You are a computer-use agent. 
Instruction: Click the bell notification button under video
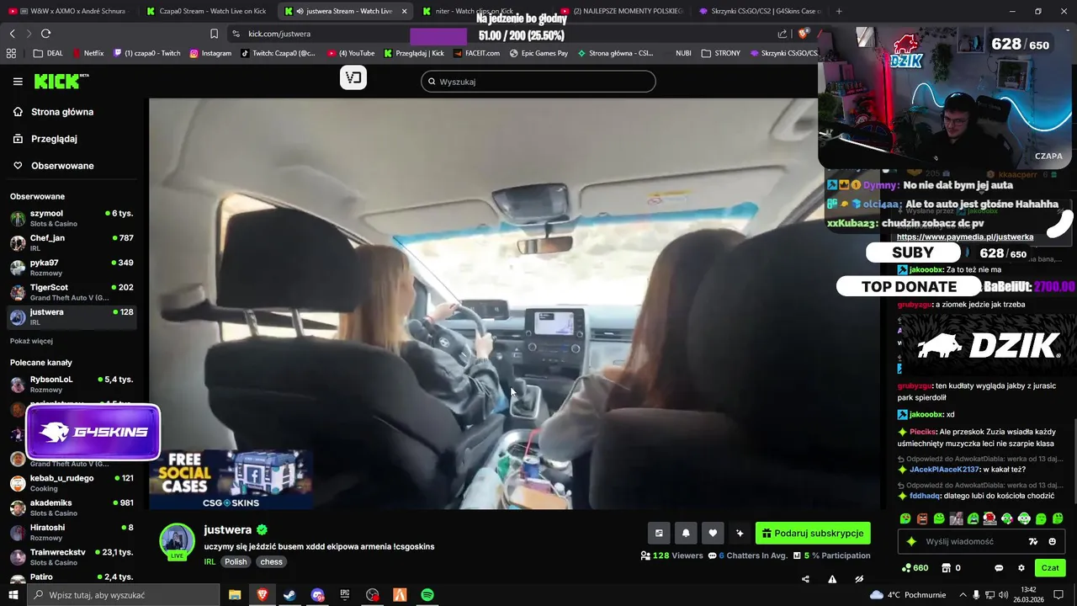(x=686, y=533)
